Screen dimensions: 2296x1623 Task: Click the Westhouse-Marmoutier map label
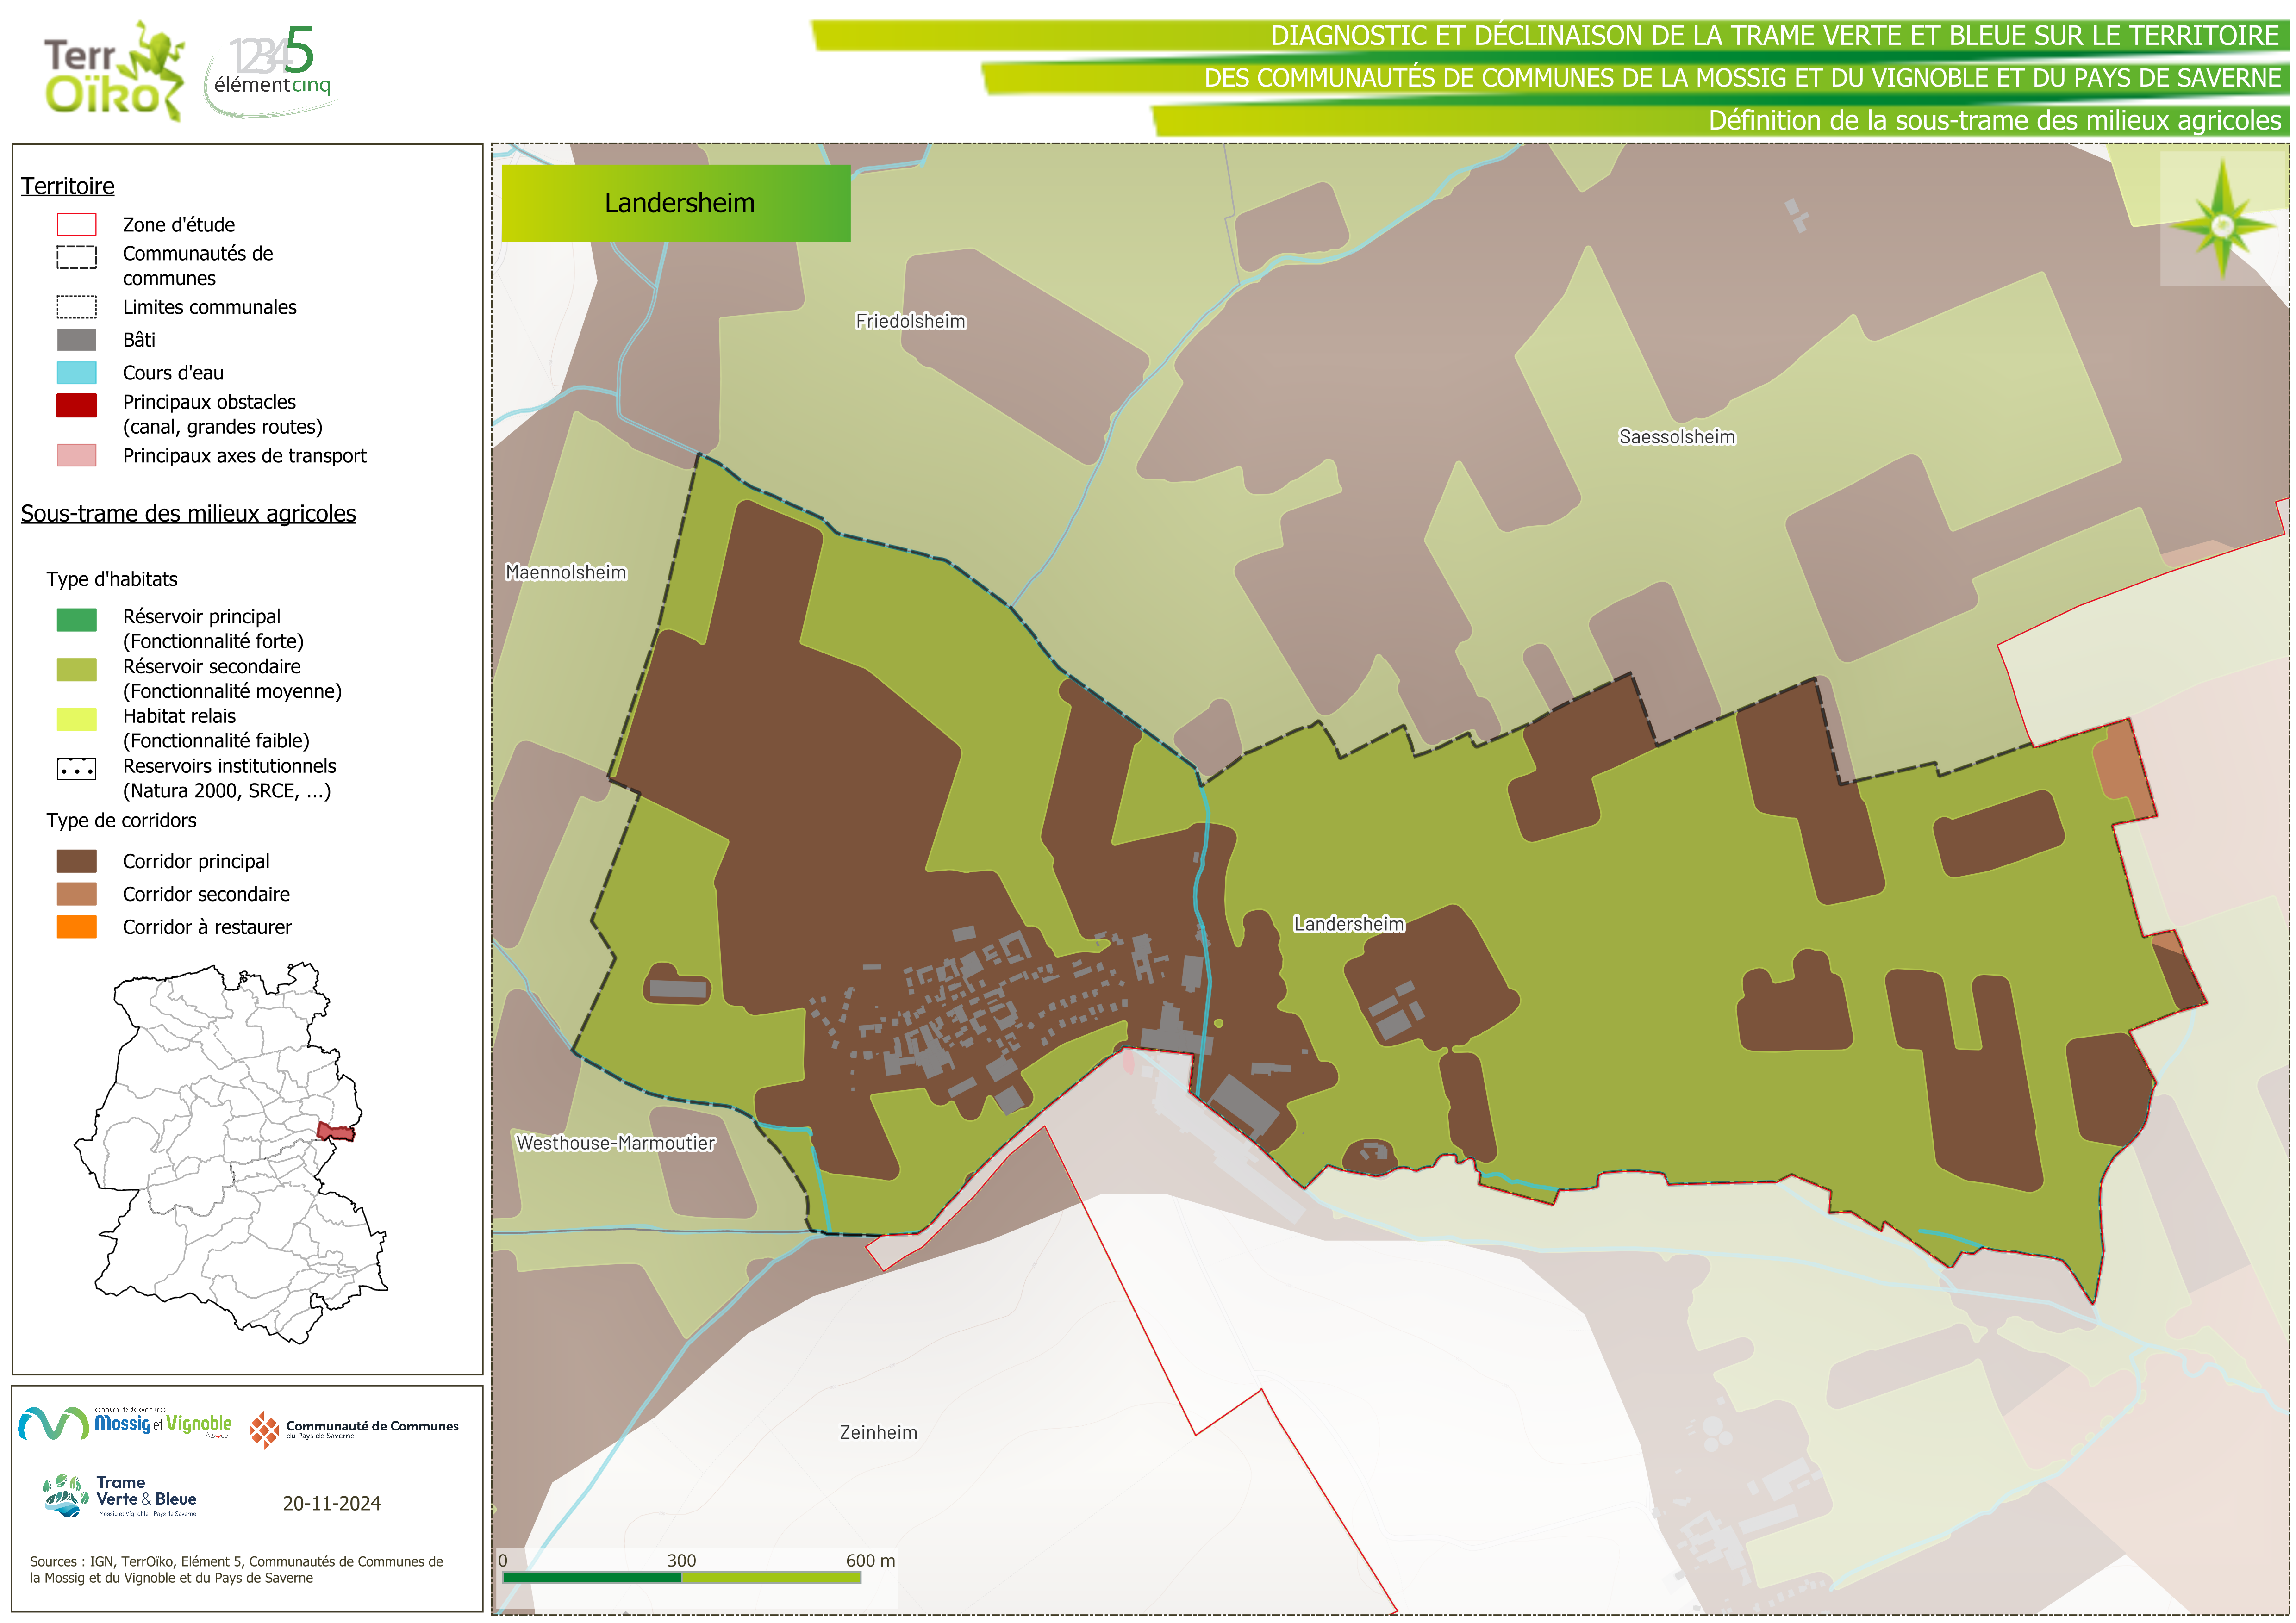click(615, 1143)
